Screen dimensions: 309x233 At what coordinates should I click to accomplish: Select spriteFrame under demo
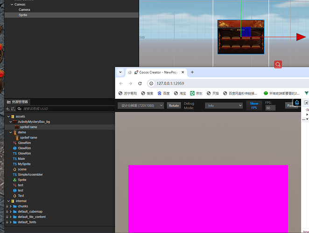point(28,137)
